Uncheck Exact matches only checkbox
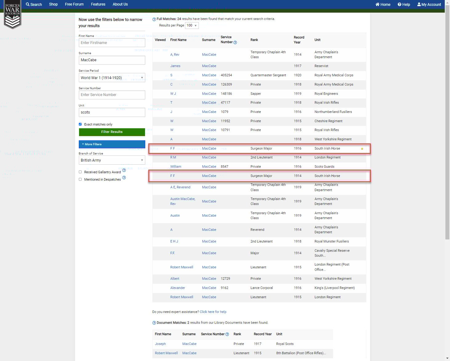The image size is (450, 361). [80, 124]
